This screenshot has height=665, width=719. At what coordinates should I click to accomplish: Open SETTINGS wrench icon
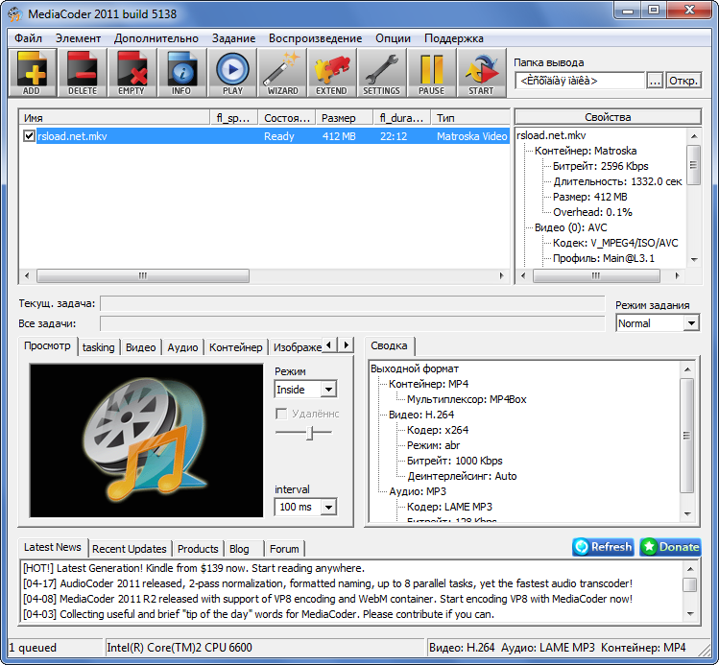382,73
